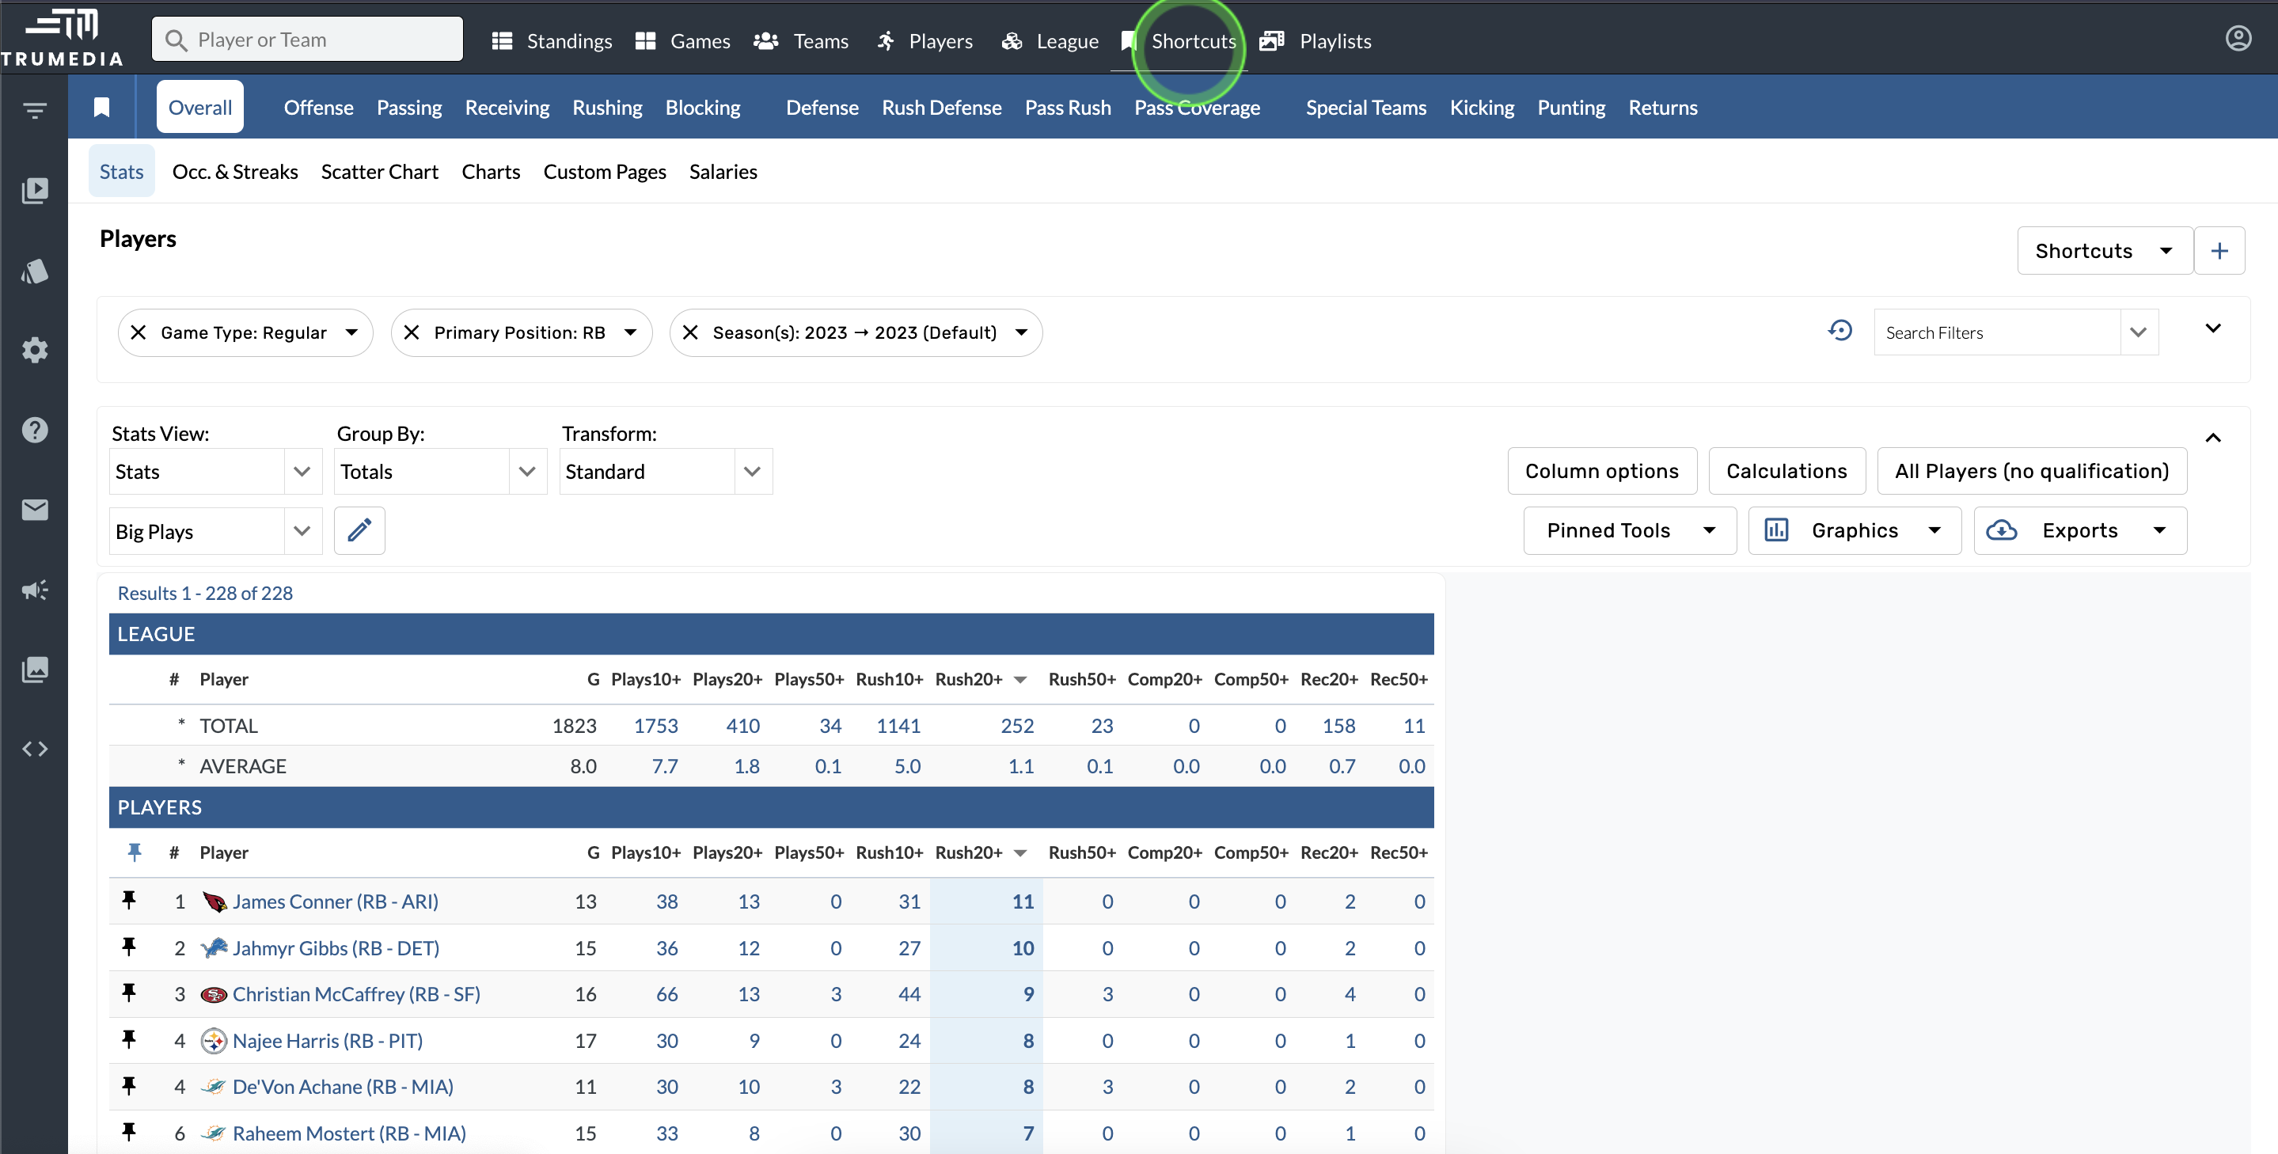Open the user account profile icon
The height and width of the screenshot is (1154, 2278).
[2238, 39]
